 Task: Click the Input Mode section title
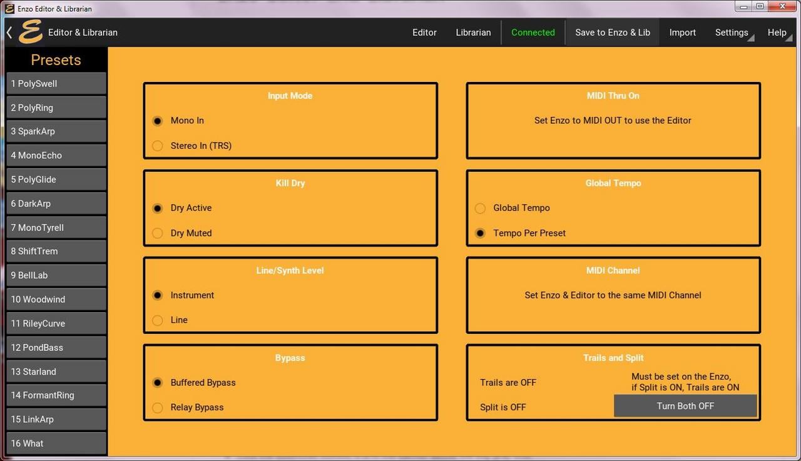pos(290,96)
